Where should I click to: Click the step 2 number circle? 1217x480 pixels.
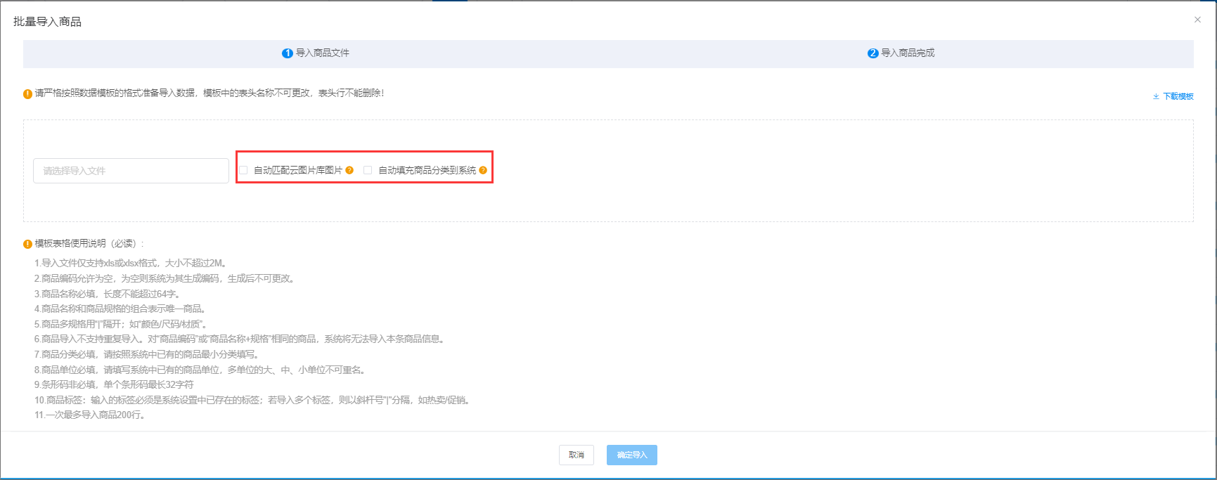(872, 53)
